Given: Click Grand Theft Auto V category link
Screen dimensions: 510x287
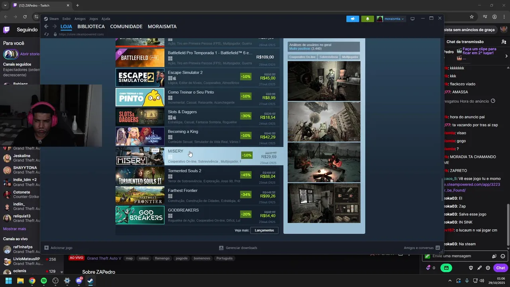Looking at the screenshot, I should [x=104, y=258].
